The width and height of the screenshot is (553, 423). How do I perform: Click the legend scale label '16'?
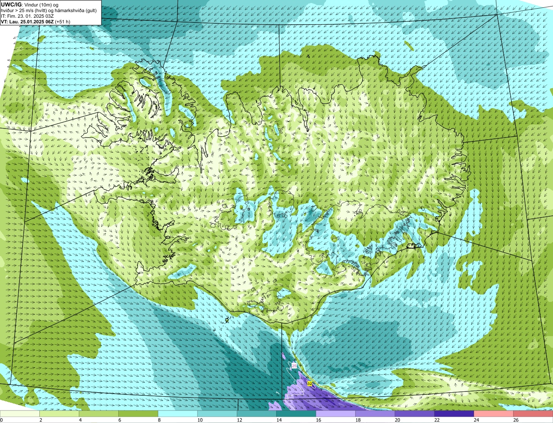(x=319, y=420)
